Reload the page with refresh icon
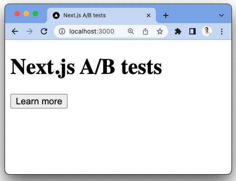 (44, 31)
